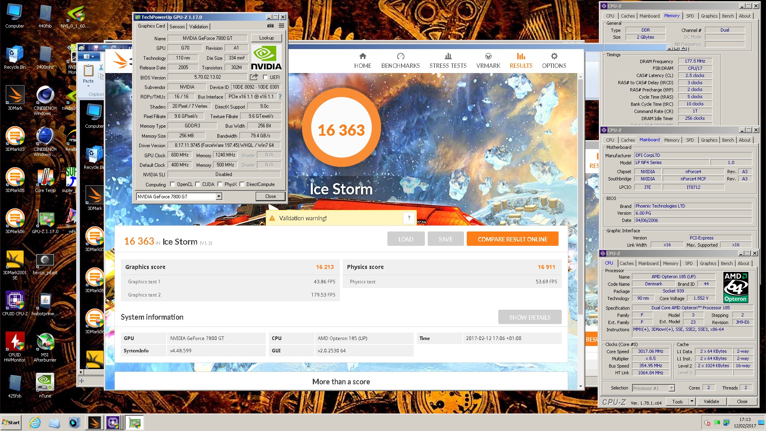The width and height of the screenshot is (766, 431).
Task: Open Bench tab in middle CPU-Z window
Action: pyautogui.click(x=728, y=140)
